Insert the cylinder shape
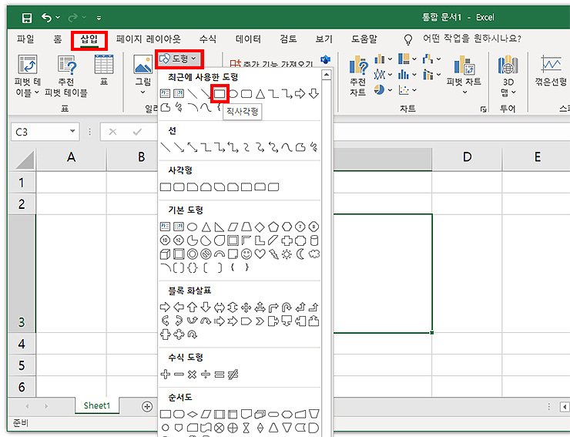 pos(314,240)
